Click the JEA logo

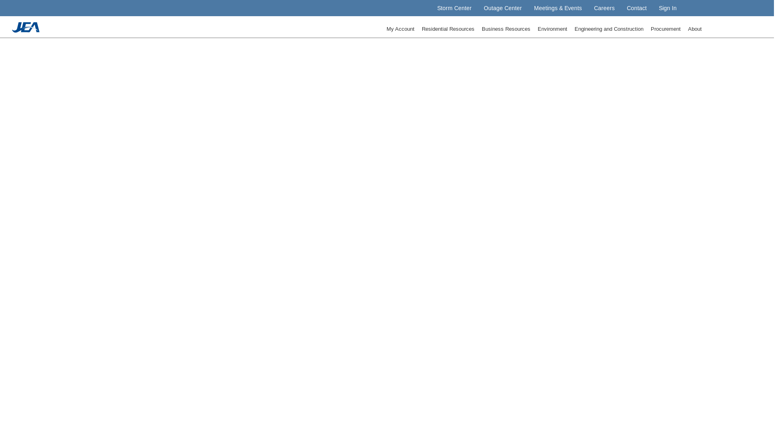click(26, 27)
